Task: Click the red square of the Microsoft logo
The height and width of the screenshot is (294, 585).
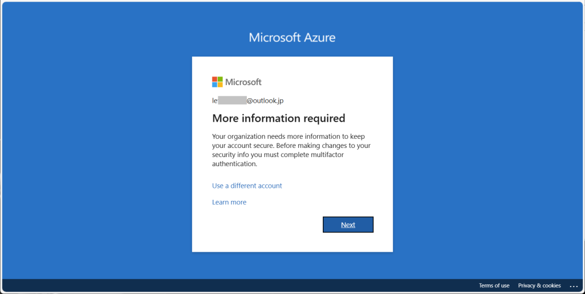Action: coord(215,79)
